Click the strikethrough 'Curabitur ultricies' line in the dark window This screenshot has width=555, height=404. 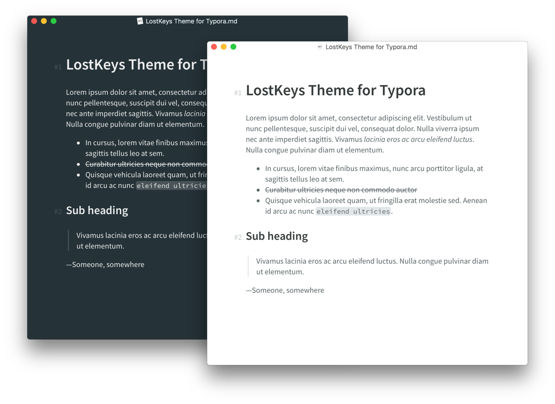146,164
